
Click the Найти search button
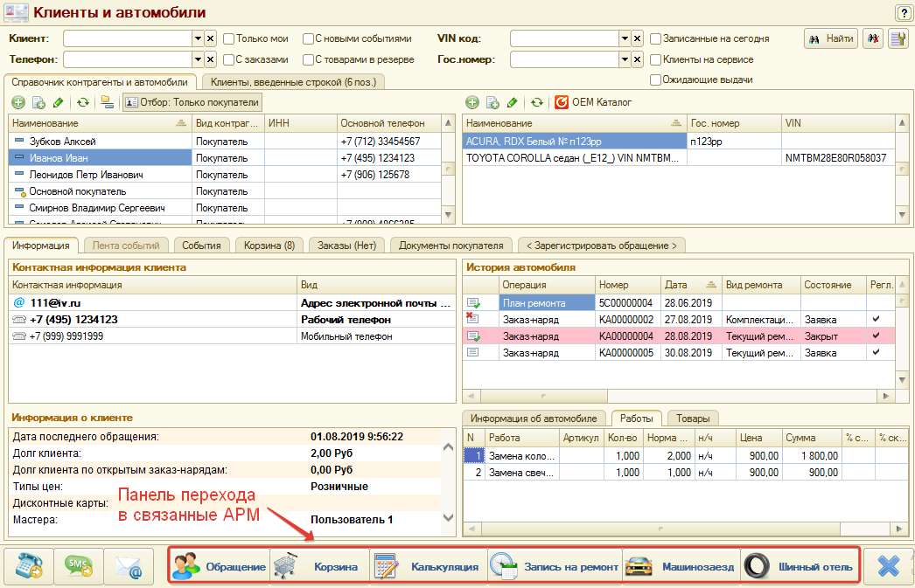click(x=832, y=38)
